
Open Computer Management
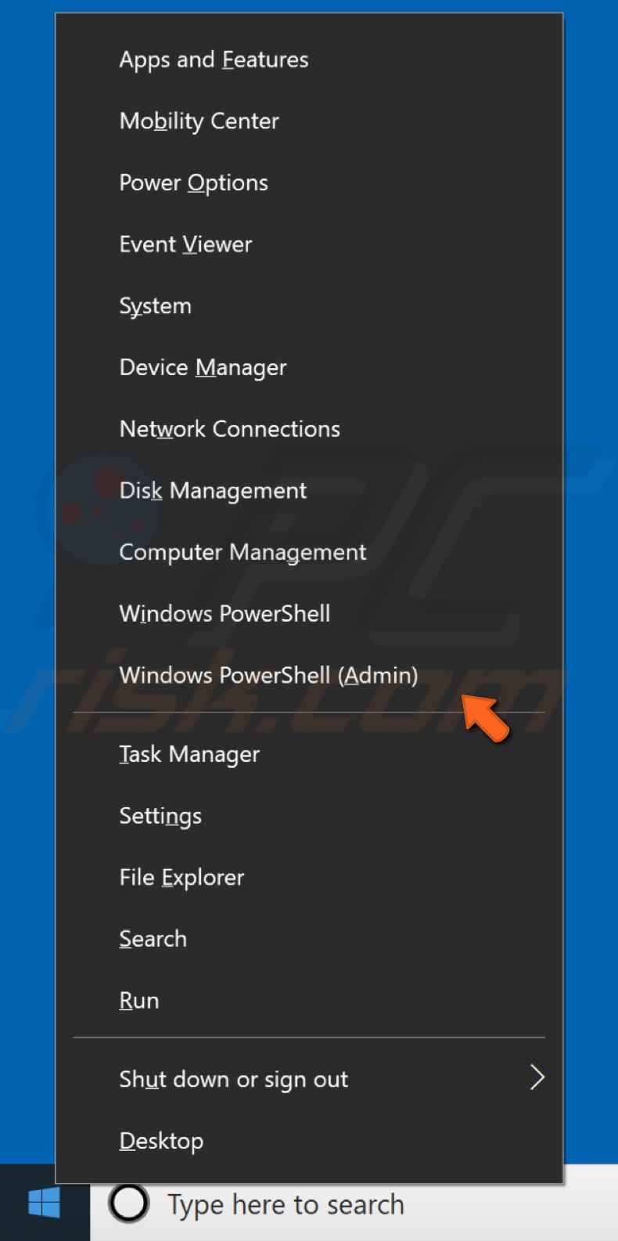[242, 551]
